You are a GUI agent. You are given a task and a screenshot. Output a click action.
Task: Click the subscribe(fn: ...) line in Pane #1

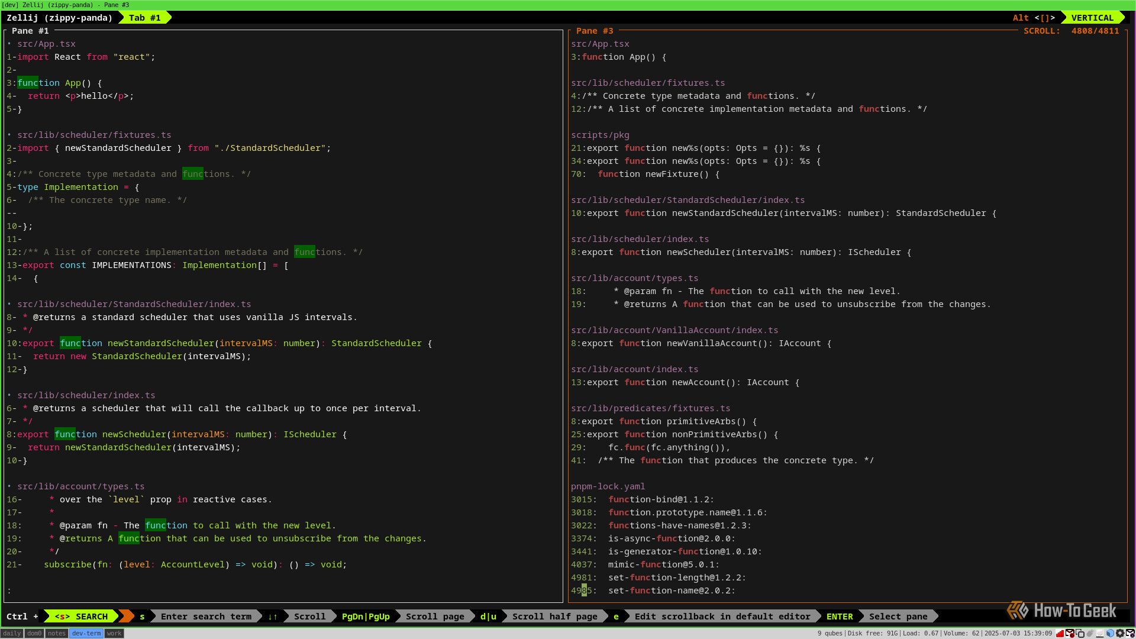point(177,564)
